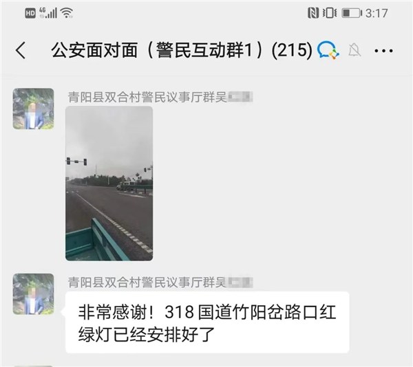The height and width of the screenshot is (367, 413).
Task: Tap the partially visible avatar at bottom
Action: click(34, 366)
